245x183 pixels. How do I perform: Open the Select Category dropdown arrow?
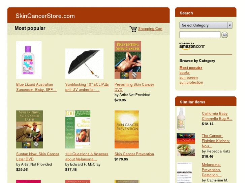pos(230,25)
